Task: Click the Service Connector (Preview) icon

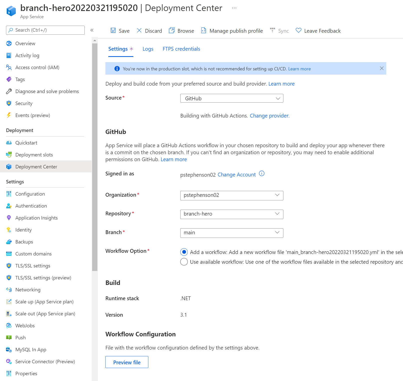Action: click(x=9, y=362)
